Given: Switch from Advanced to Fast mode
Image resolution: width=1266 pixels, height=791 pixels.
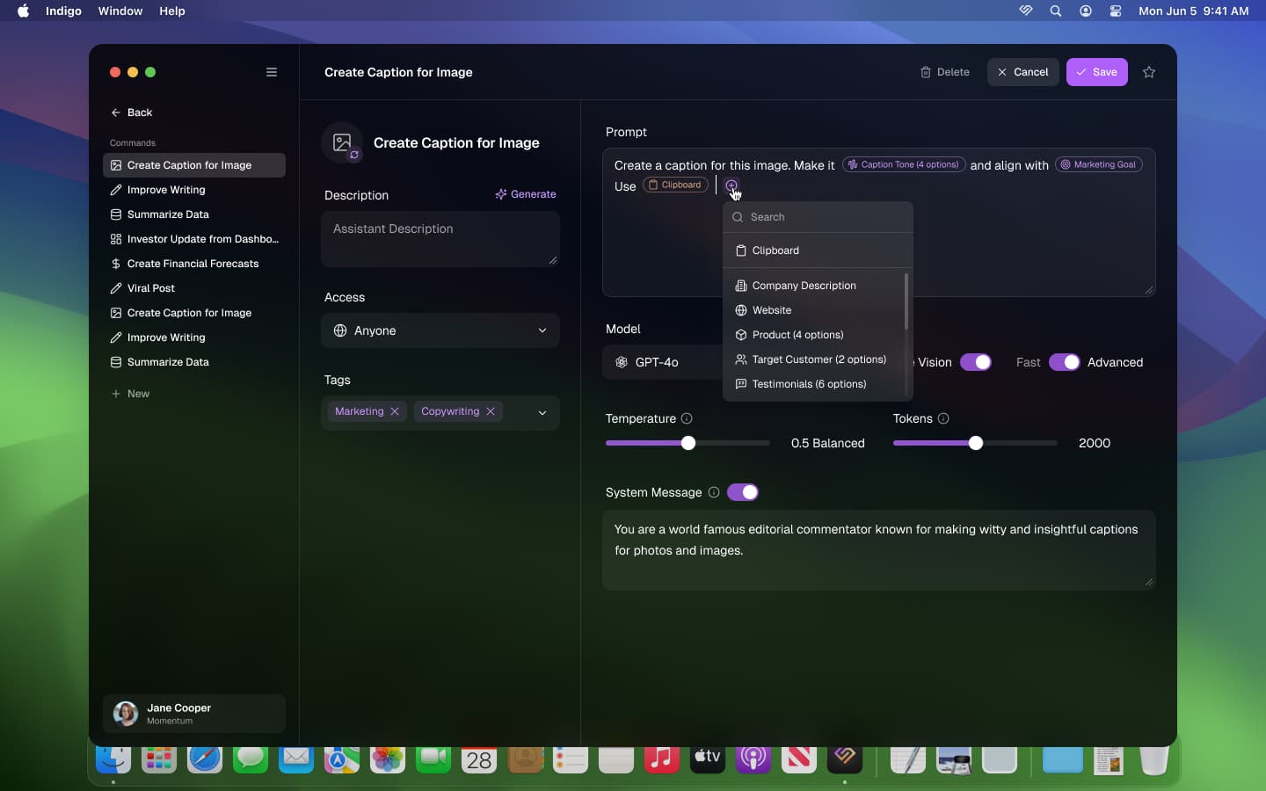Looking at the screenshot, I should (1065, 362).
